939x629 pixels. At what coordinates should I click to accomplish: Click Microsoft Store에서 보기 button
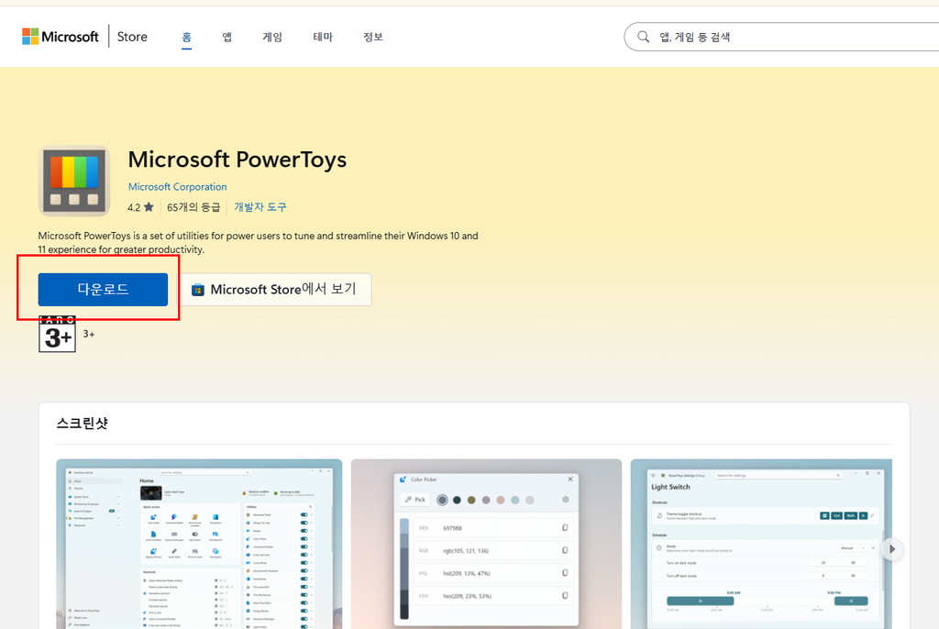tap(275, 290)
